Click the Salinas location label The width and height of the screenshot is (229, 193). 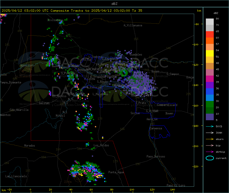(44, 103)
